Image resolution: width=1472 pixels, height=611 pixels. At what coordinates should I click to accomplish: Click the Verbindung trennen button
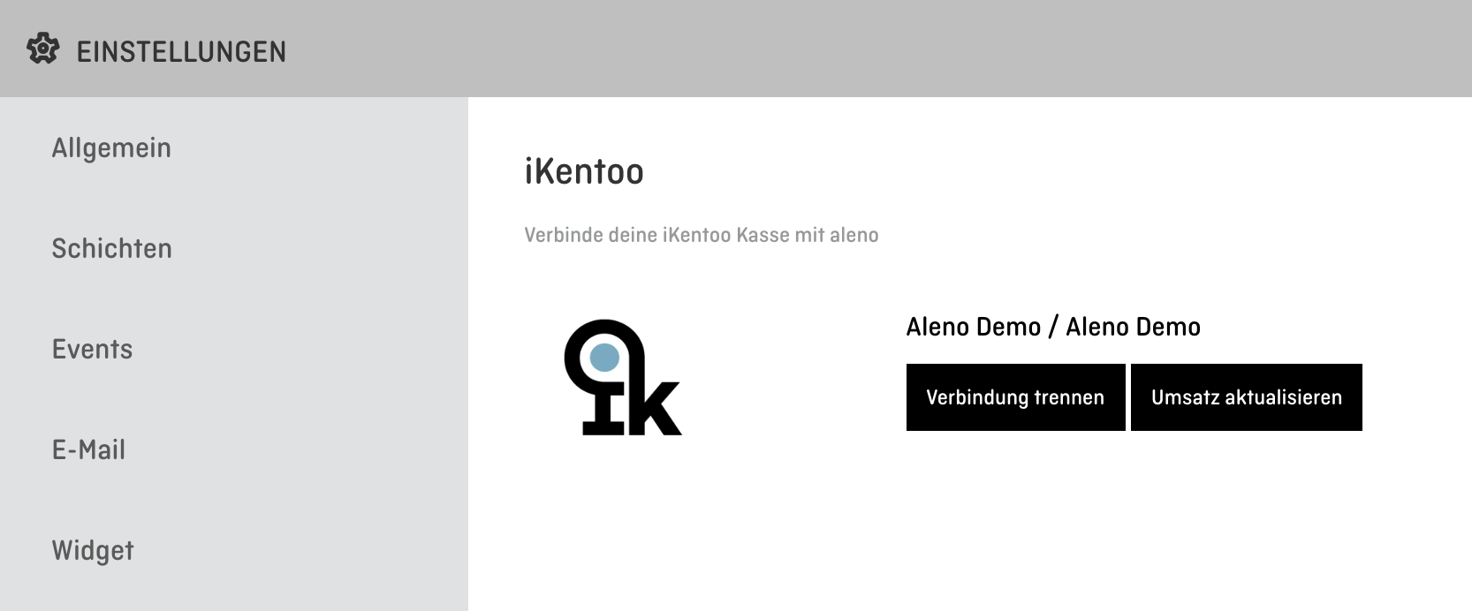[1015, 397]
